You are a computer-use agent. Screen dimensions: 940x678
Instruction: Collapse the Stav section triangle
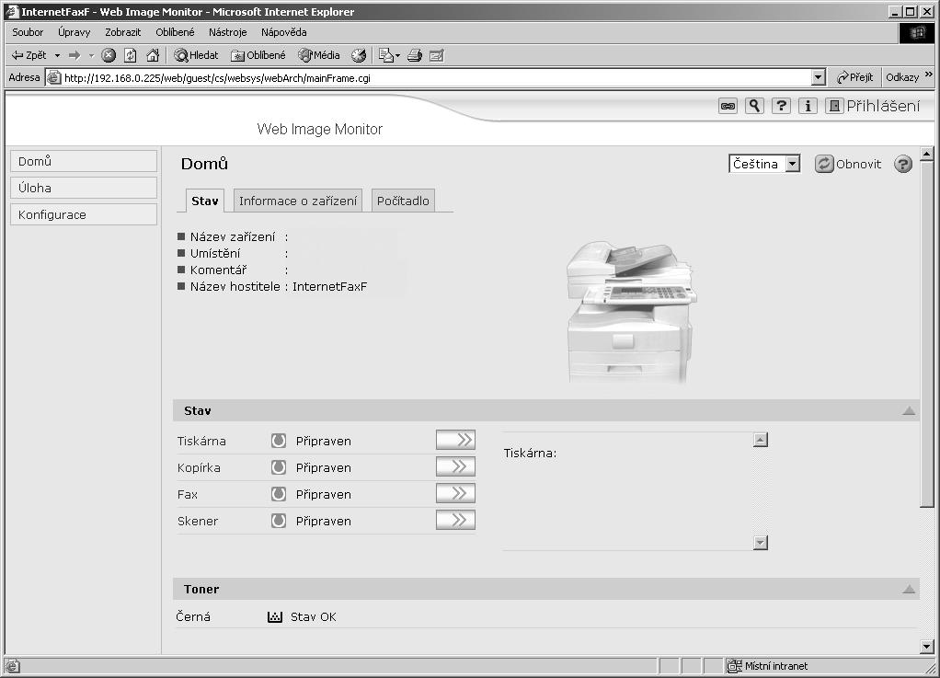pyautogui.click(x=909, y=410)
